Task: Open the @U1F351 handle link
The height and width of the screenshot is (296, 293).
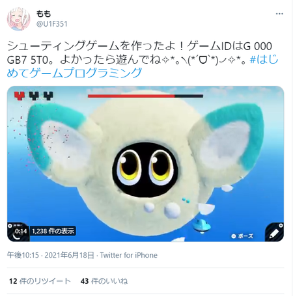Action: (52, 24)
